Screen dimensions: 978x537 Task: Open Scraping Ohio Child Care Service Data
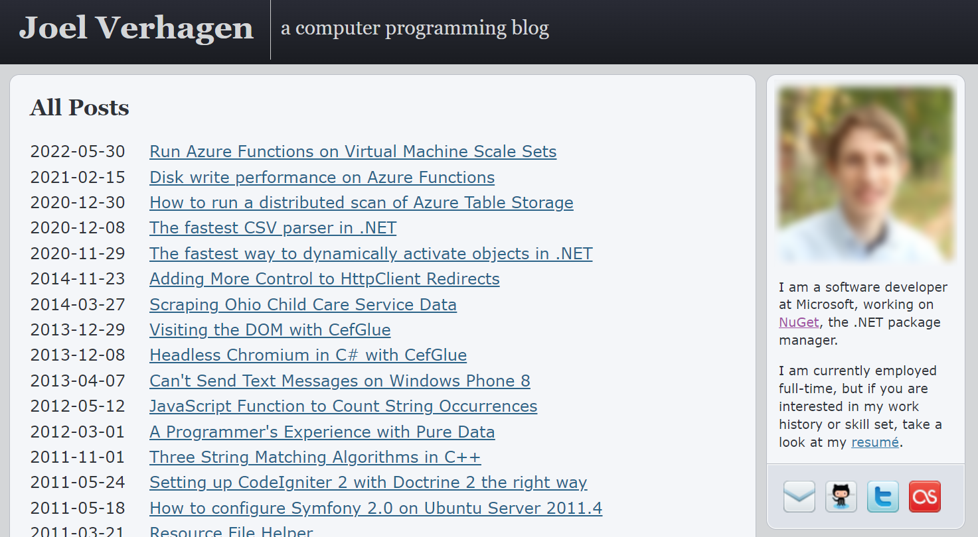pos(303,305)
